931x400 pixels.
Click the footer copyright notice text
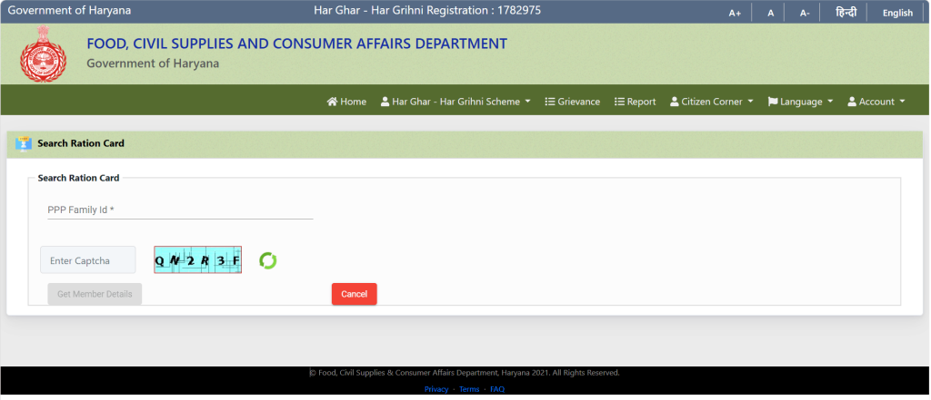point(465,373)
